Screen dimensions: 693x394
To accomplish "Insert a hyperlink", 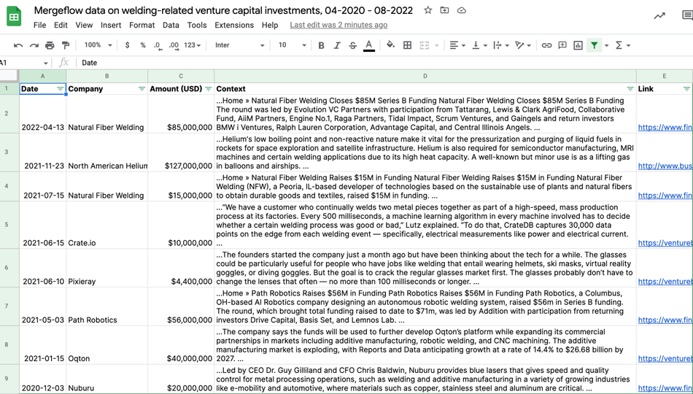I will (546, 45).
